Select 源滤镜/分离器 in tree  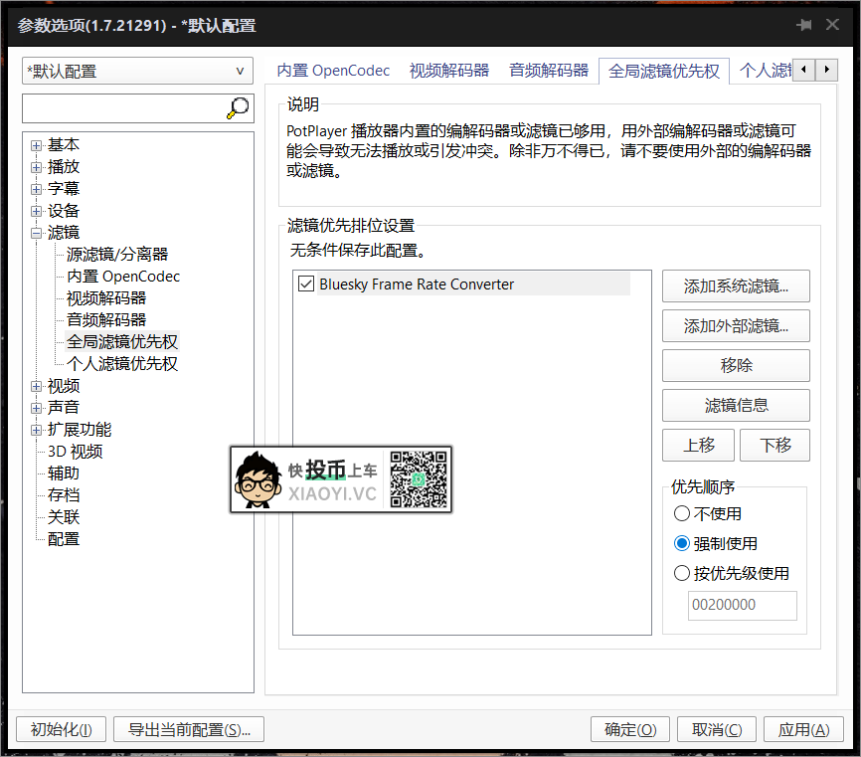click(x=117, y=255)
